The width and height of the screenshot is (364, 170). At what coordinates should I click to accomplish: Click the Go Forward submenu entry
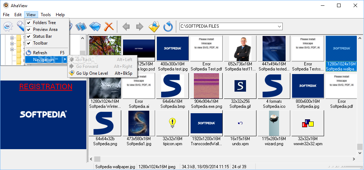coord(102,66)
